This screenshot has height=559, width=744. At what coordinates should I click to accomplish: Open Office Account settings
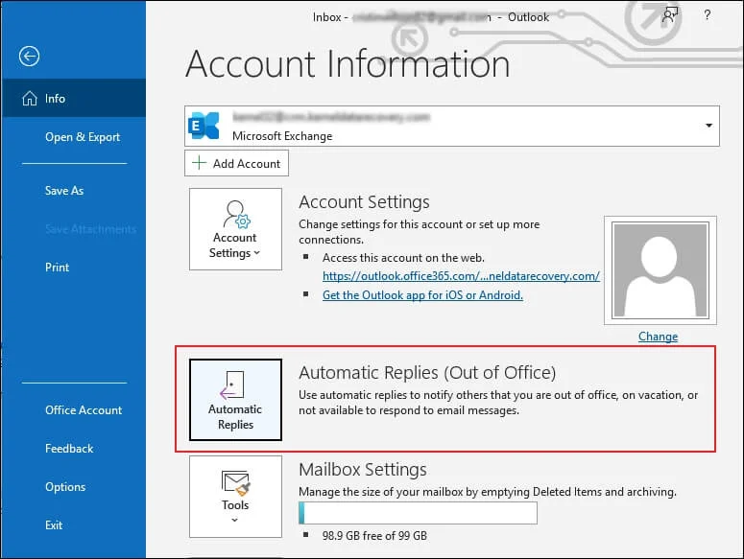84,409
